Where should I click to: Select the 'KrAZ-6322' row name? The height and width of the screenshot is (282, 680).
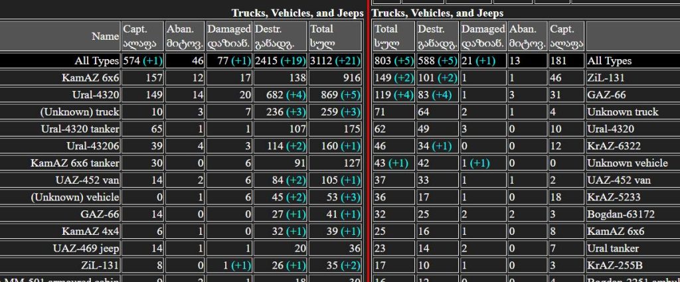(x=614, y=146)
